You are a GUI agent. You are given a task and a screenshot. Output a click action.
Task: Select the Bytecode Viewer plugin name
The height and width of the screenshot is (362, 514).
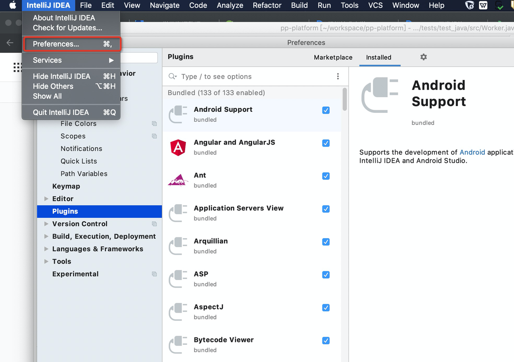tap(224, 340)
